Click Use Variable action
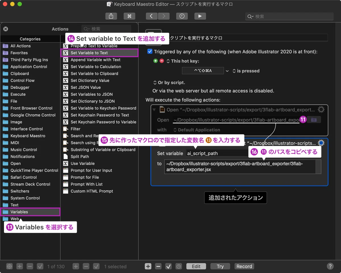Screen dimensions: 341x273 (x=99, y=164)
